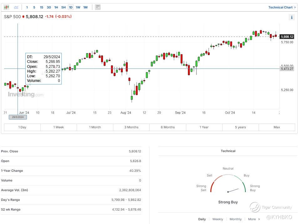Screen dimensions: 298x224
Task: Click the 5,250.00 price axis label
Action: (x=287, y=90)
